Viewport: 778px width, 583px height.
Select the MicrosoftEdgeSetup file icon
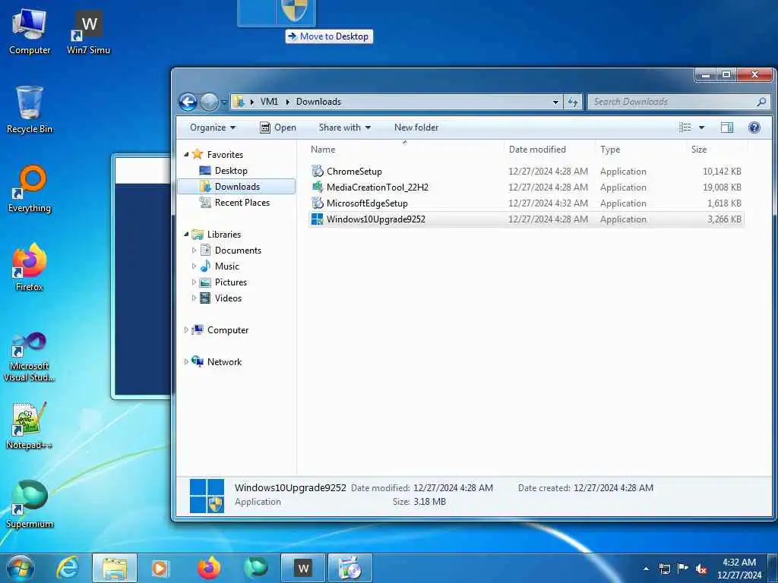click(317, 203)
